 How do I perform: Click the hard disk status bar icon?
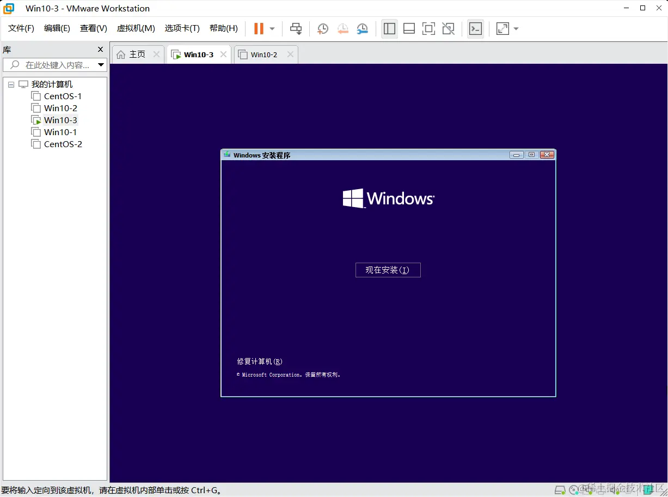coord(560,489)
